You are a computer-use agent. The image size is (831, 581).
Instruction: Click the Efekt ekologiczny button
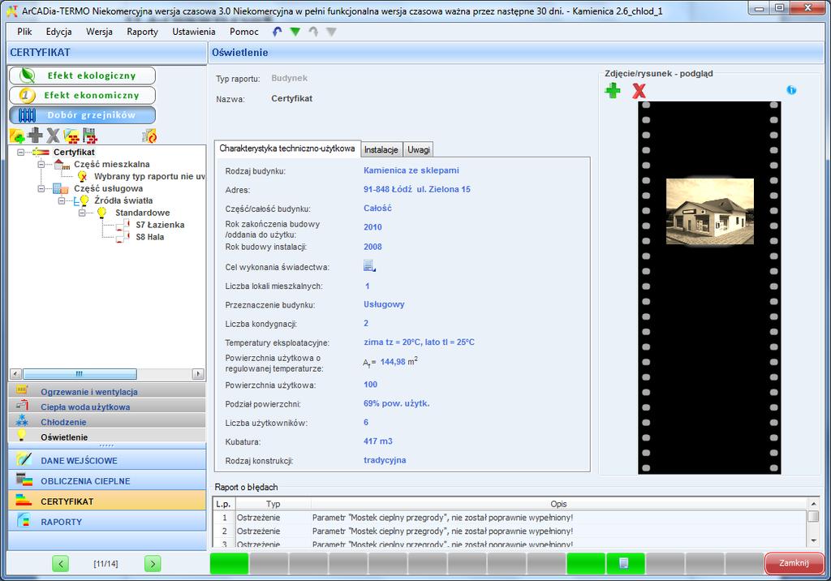pyautogui.click(x=82, y=75)
